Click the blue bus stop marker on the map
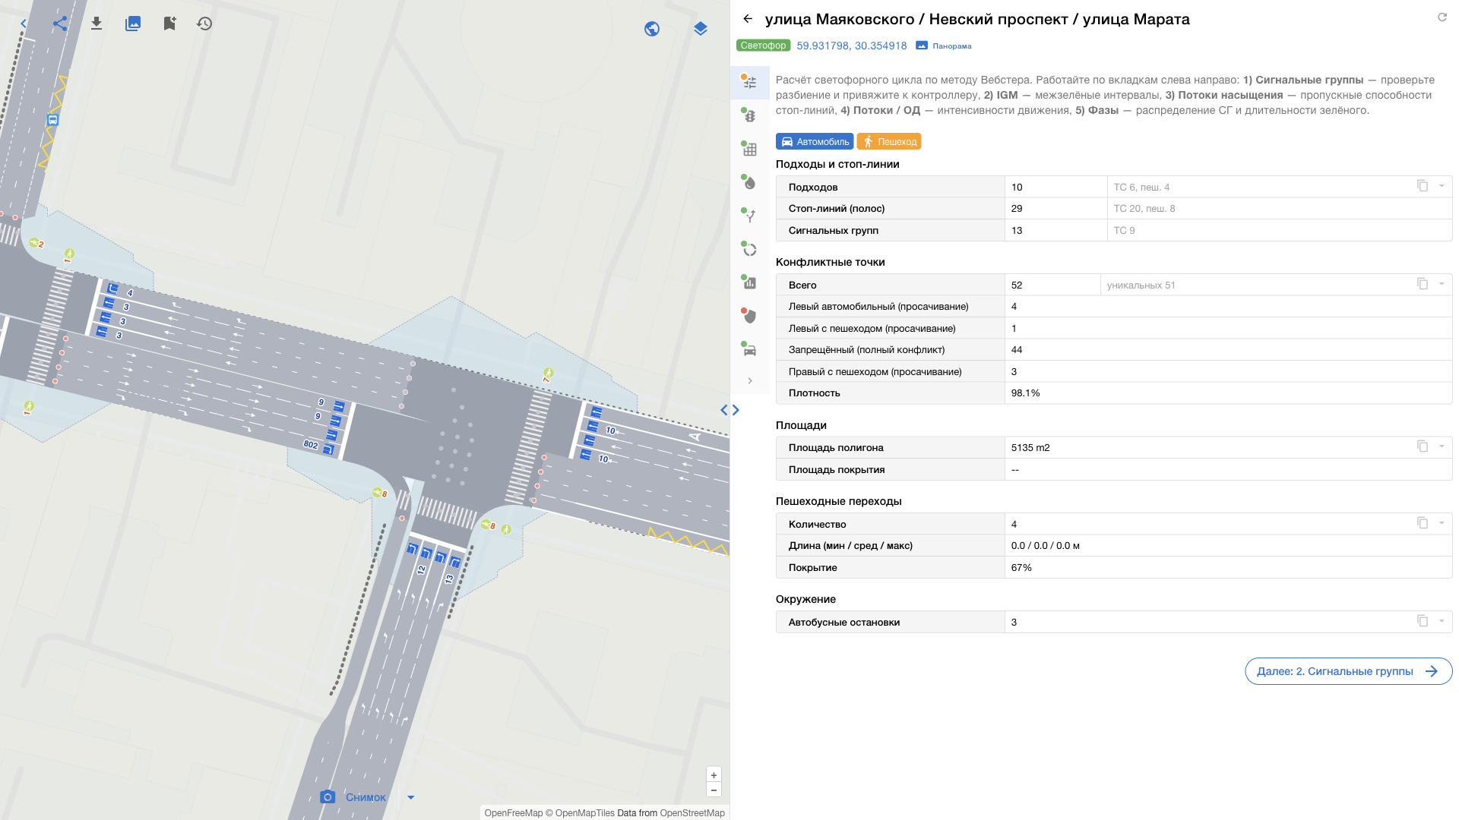Image resolution: width=1459 pixels, height=820 pixels. pyautogui.click(x=52, y=120)
